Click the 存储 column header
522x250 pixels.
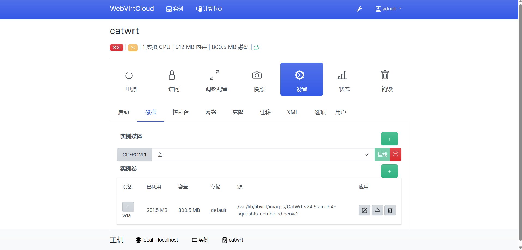click(x=216, y=187)
